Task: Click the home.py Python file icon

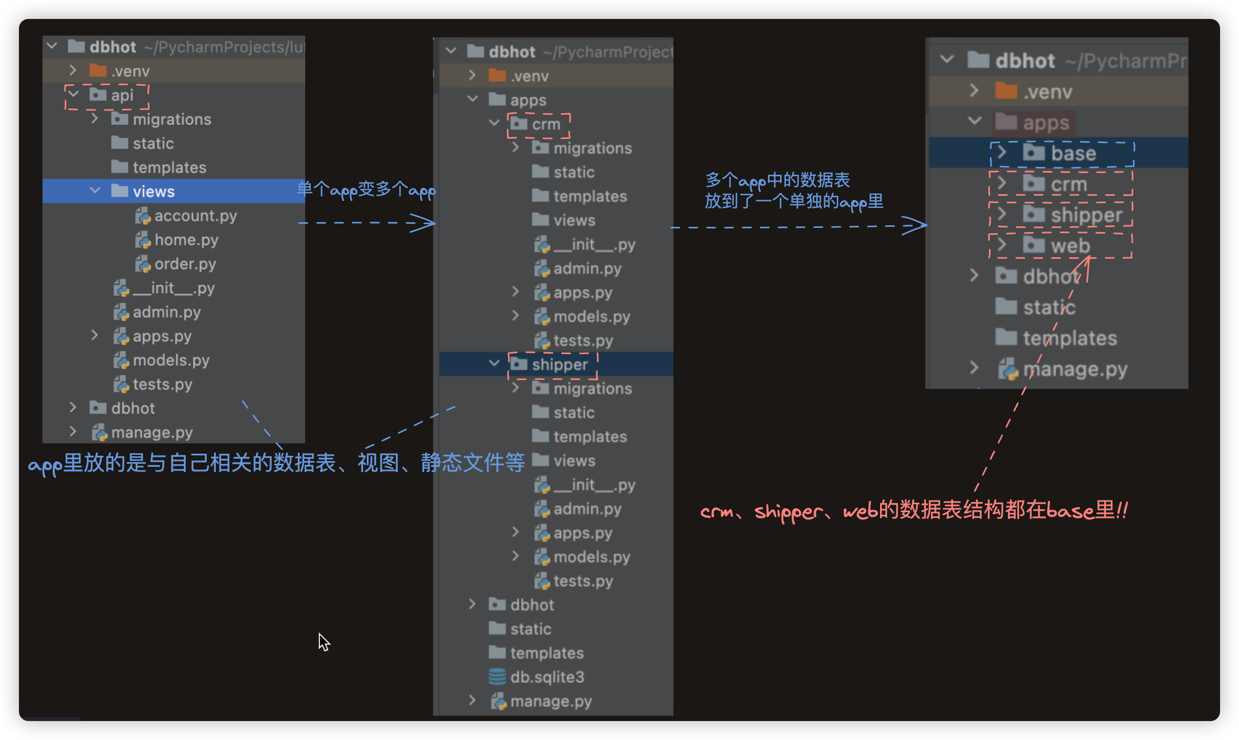Action: point(143,240)
